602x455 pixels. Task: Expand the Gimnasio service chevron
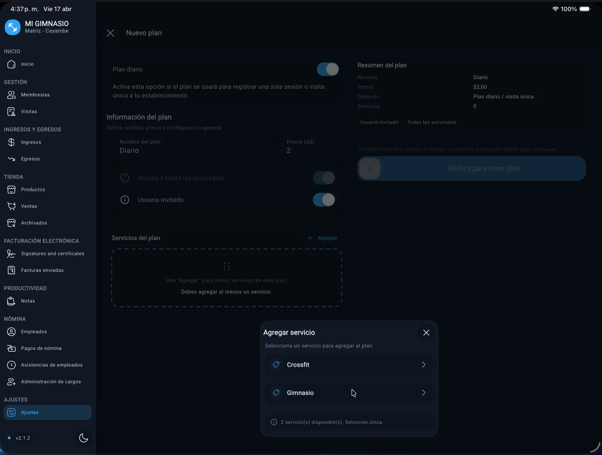pos(424,393)
